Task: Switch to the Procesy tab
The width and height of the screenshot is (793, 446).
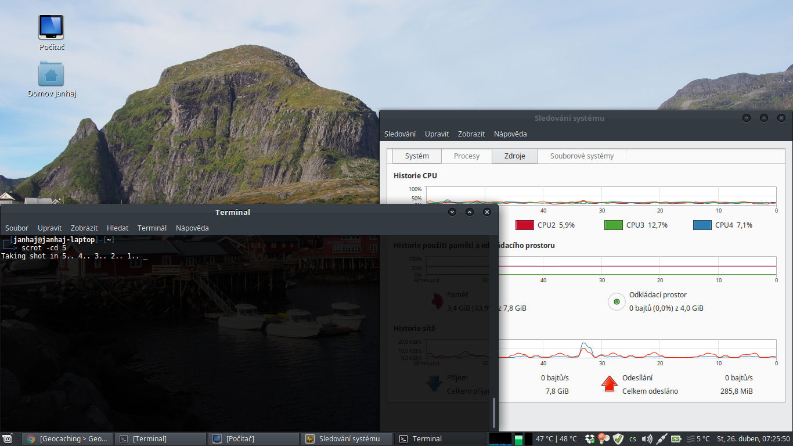Action: [x=467, y=156]
